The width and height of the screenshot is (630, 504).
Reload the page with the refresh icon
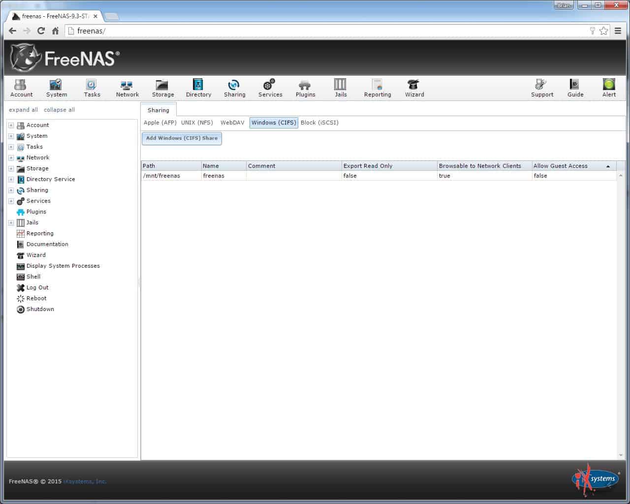click(x=41, y=31)
